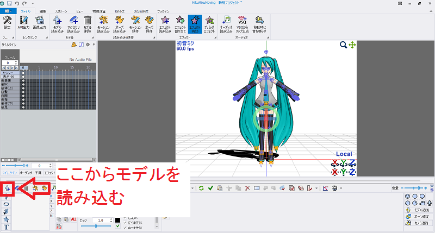Viewport: 435px width, 233px height.
Task: Open the オーディオ tab below the timeline
Action: pos(26,173)
